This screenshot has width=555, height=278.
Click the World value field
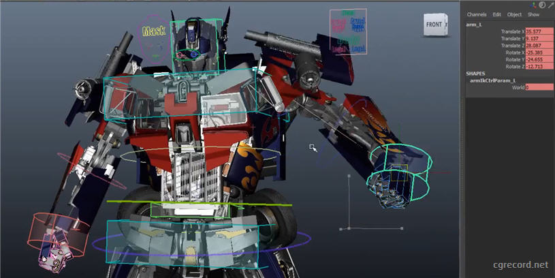(539, 87)
